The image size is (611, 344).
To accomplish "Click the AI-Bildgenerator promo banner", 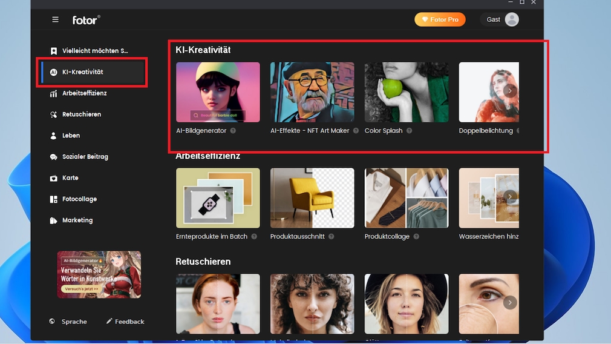I will pyautogui.click(x=99, y=274).
